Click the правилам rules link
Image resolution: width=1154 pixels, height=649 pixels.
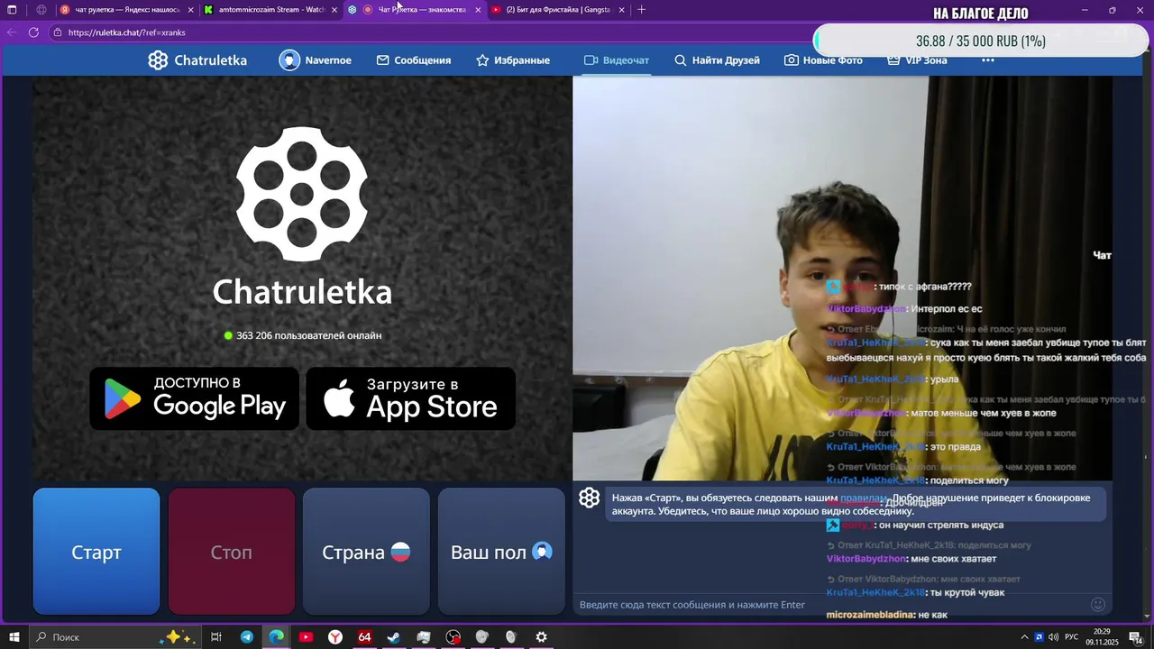tap(864, 498)
